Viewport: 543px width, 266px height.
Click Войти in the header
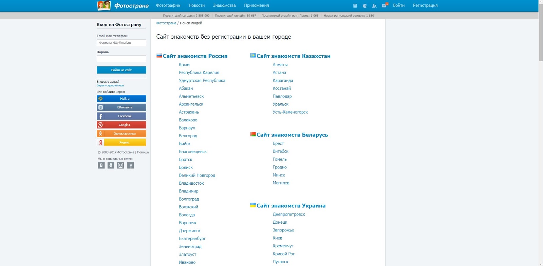click(399, 5)
